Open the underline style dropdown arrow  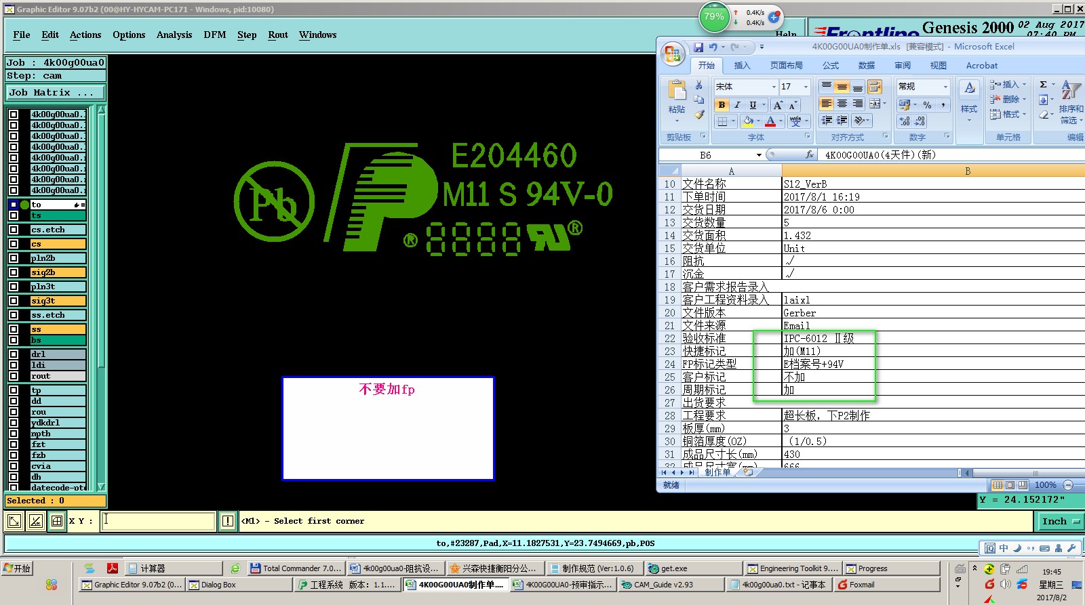tap(764, 105)
